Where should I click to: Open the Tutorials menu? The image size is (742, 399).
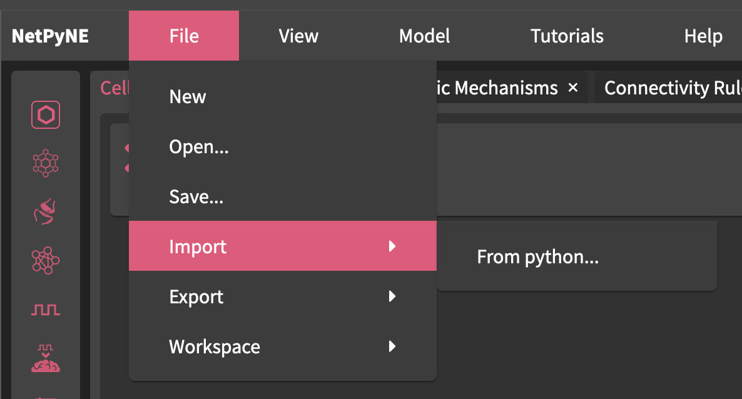tap(567, 36)
